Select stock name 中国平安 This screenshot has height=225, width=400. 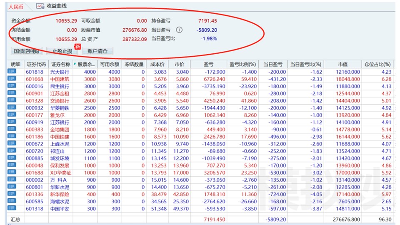[x=60, y=209]
